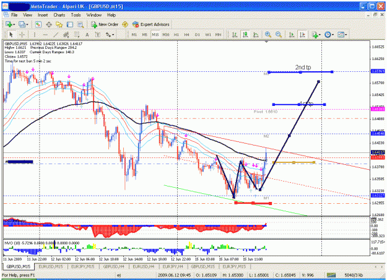Screen dimensions: 387x280
Task: Select the Fibonacci Retracement tool
Action: (77, 35)
